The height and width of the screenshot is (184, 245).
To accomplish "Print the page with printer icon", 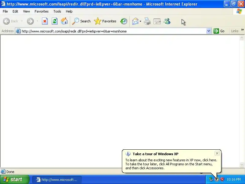I will (147, 21).
